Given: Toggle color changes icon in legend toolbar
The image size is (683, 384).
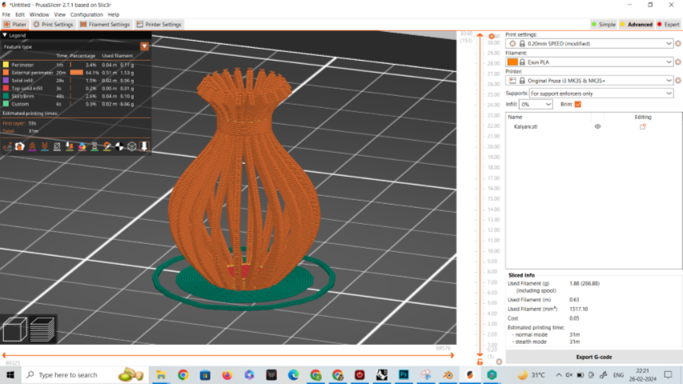Looking at the screenshot, I should pos(82,146).
